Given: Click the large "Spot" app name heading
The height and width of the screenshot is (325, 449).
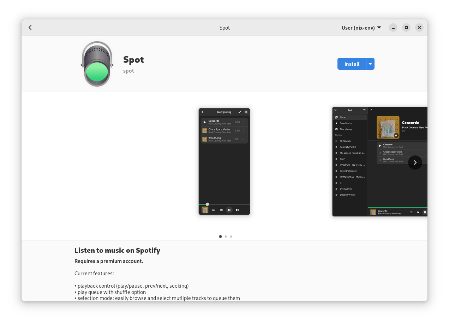Looking at the screenshot, I should click(x=133, y=60).
